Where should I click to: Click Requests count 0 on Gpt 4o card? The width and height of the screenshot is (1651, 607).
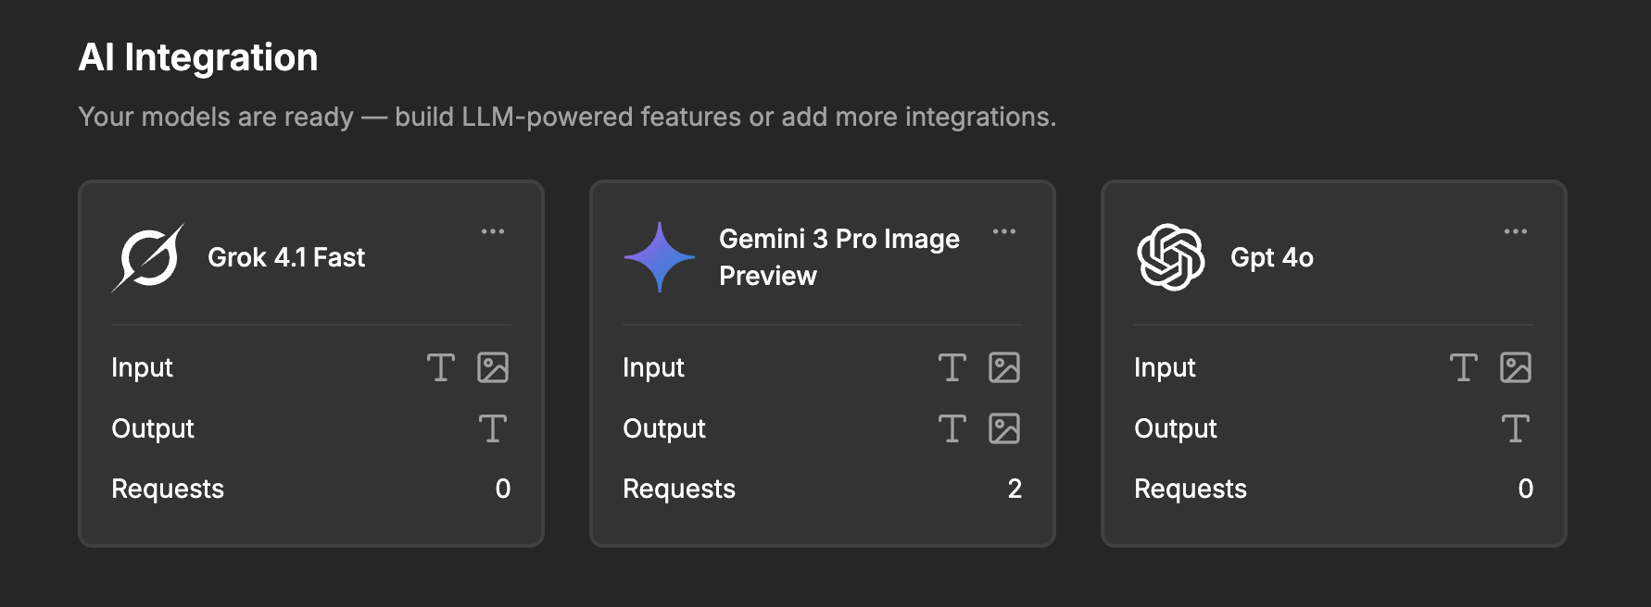[1526, 489]
